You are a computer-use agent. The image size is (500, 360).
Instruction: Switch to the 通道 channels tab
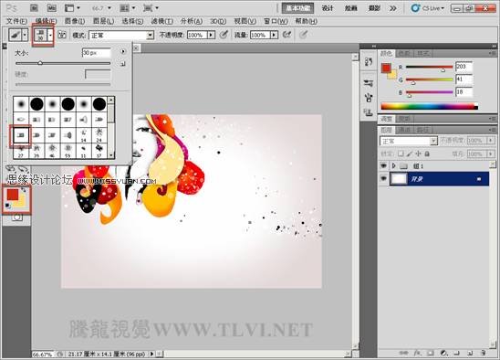click(x=405, y=130)
